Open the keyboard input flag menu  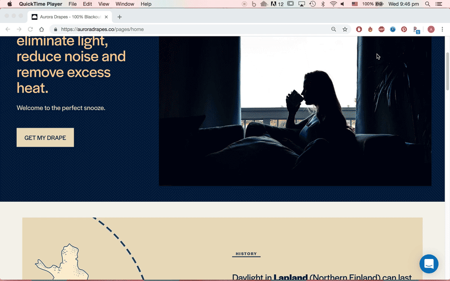[355, 4]
